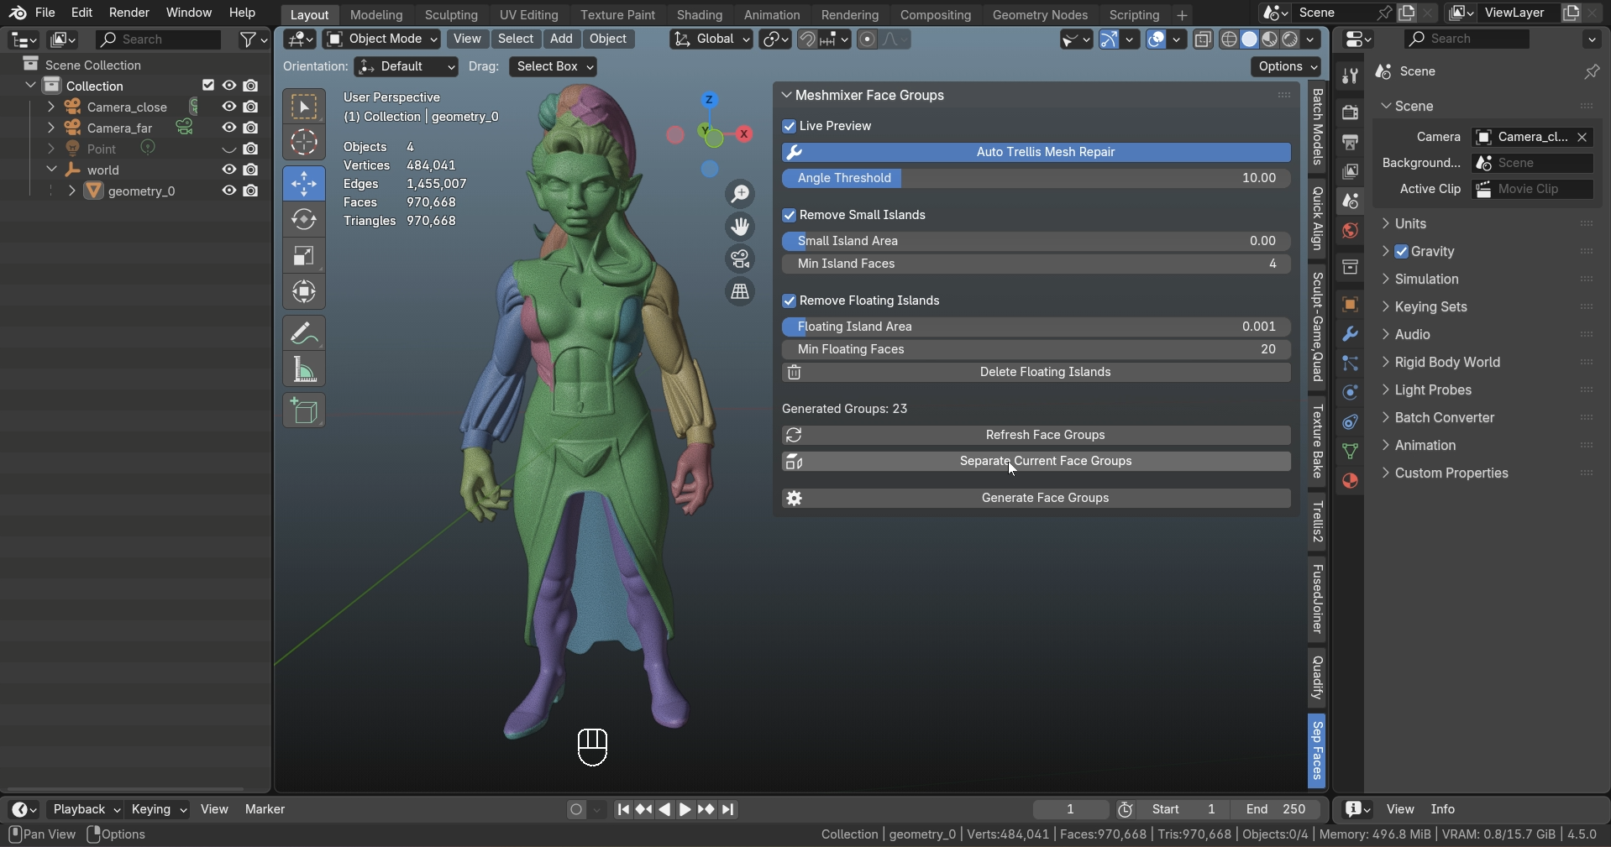Expand geometry_0 in the outliner
This screenshot has width=1611, height=847.
pyautogui.click(x=72, y=191)
